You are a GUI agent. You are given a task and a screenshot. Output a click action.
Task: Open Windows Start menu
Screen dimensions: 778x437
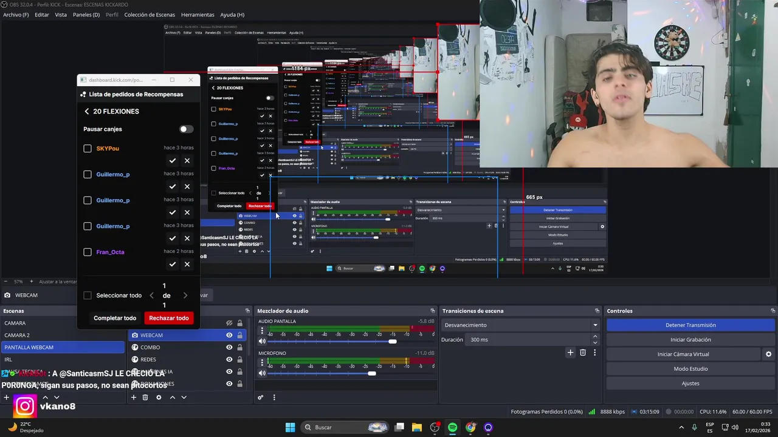pyautogui.click(x=290, y=427)
